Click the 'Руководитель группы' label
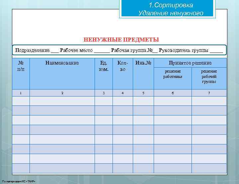 [184, 50]
